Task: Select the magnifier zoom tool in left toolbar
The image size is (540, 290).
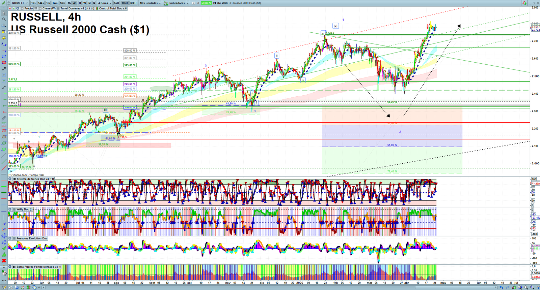Action: coord(4,19)
